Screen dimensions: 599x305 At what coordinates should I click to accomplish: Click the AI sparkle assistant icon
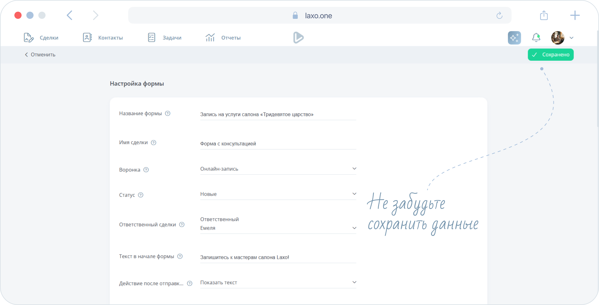pyautogui.click(x=514, y=38)
